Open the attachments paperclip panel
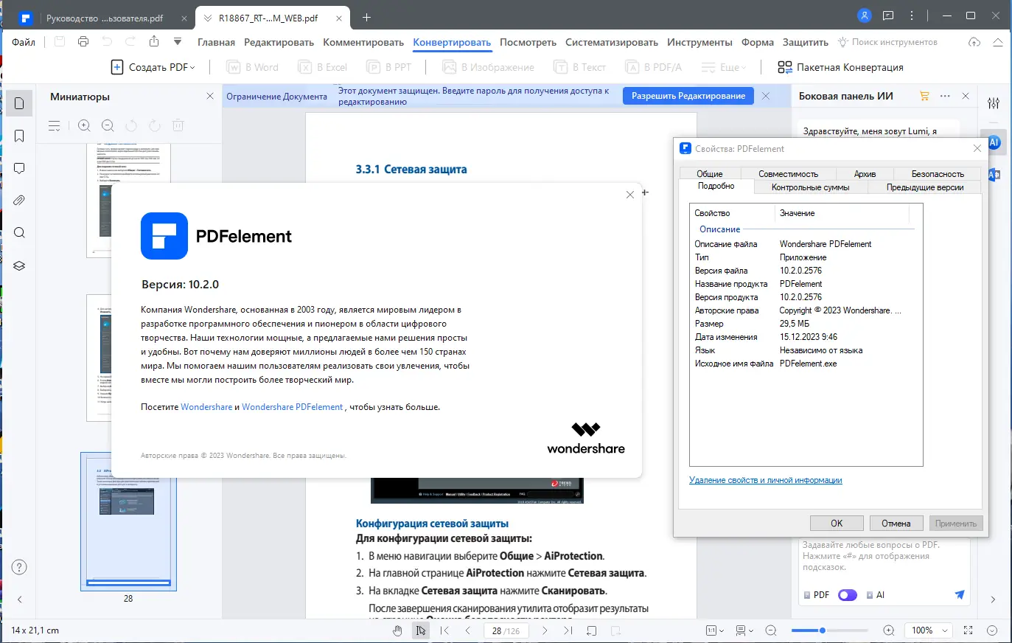Image resolution: width=1012 pixels, height=643 pixels. 19,201
